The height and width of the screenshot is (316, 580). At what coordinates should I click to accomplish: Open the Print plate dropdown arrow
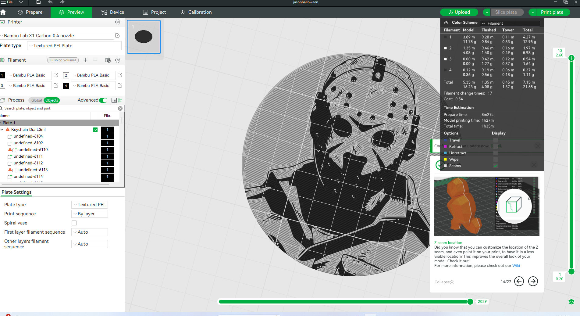click(533, 12)
